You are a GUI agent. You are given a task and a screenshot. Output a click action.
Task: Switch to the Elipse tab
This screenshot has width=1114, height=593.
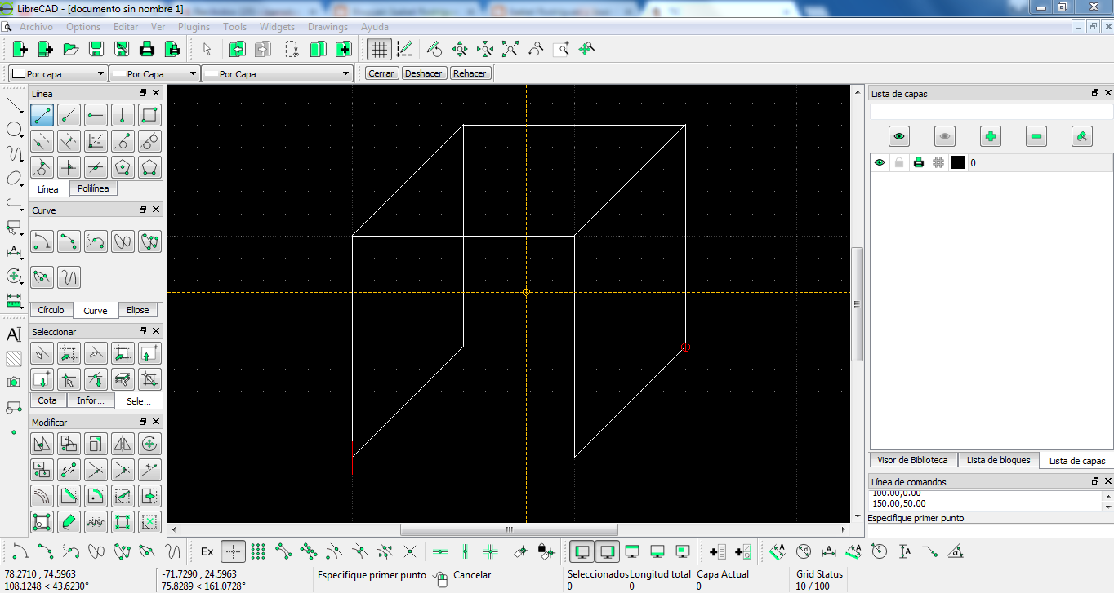(x=137, y=310)
